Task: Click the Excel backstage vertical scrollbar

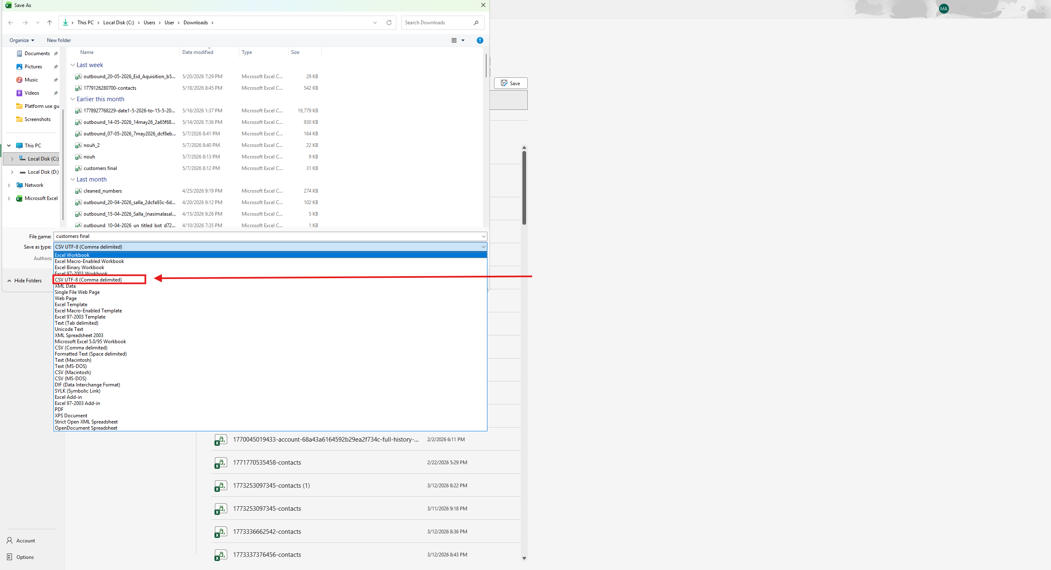Action: (524, 188)
